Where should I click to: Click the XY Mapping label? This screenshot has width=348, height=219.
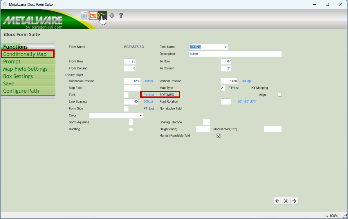point(260,88)
